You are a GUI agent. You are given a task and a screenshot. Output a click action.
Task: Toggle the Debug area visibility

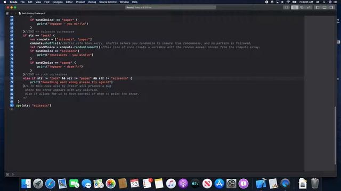(x=324, y=7)
